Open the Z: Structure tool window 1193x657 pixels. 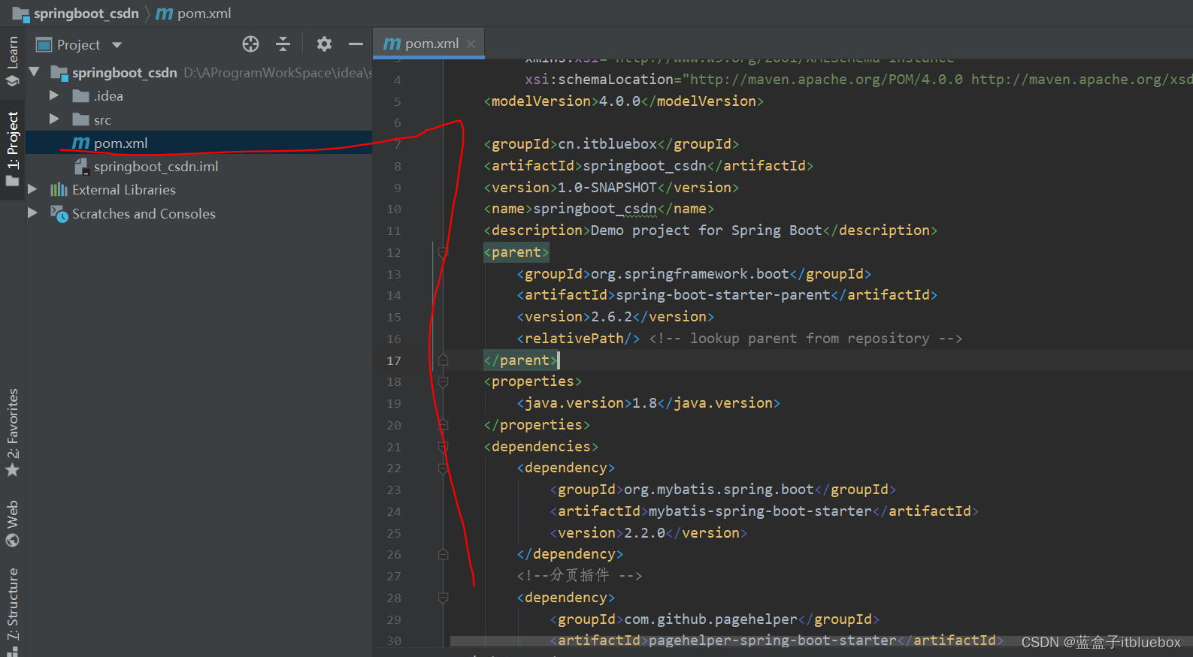(x=12, y=610)
